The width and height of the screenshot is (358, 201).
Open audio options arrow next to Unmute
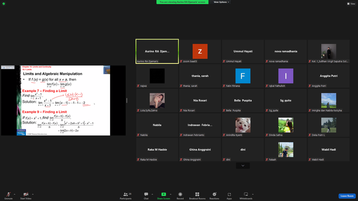tap(15, 194)
